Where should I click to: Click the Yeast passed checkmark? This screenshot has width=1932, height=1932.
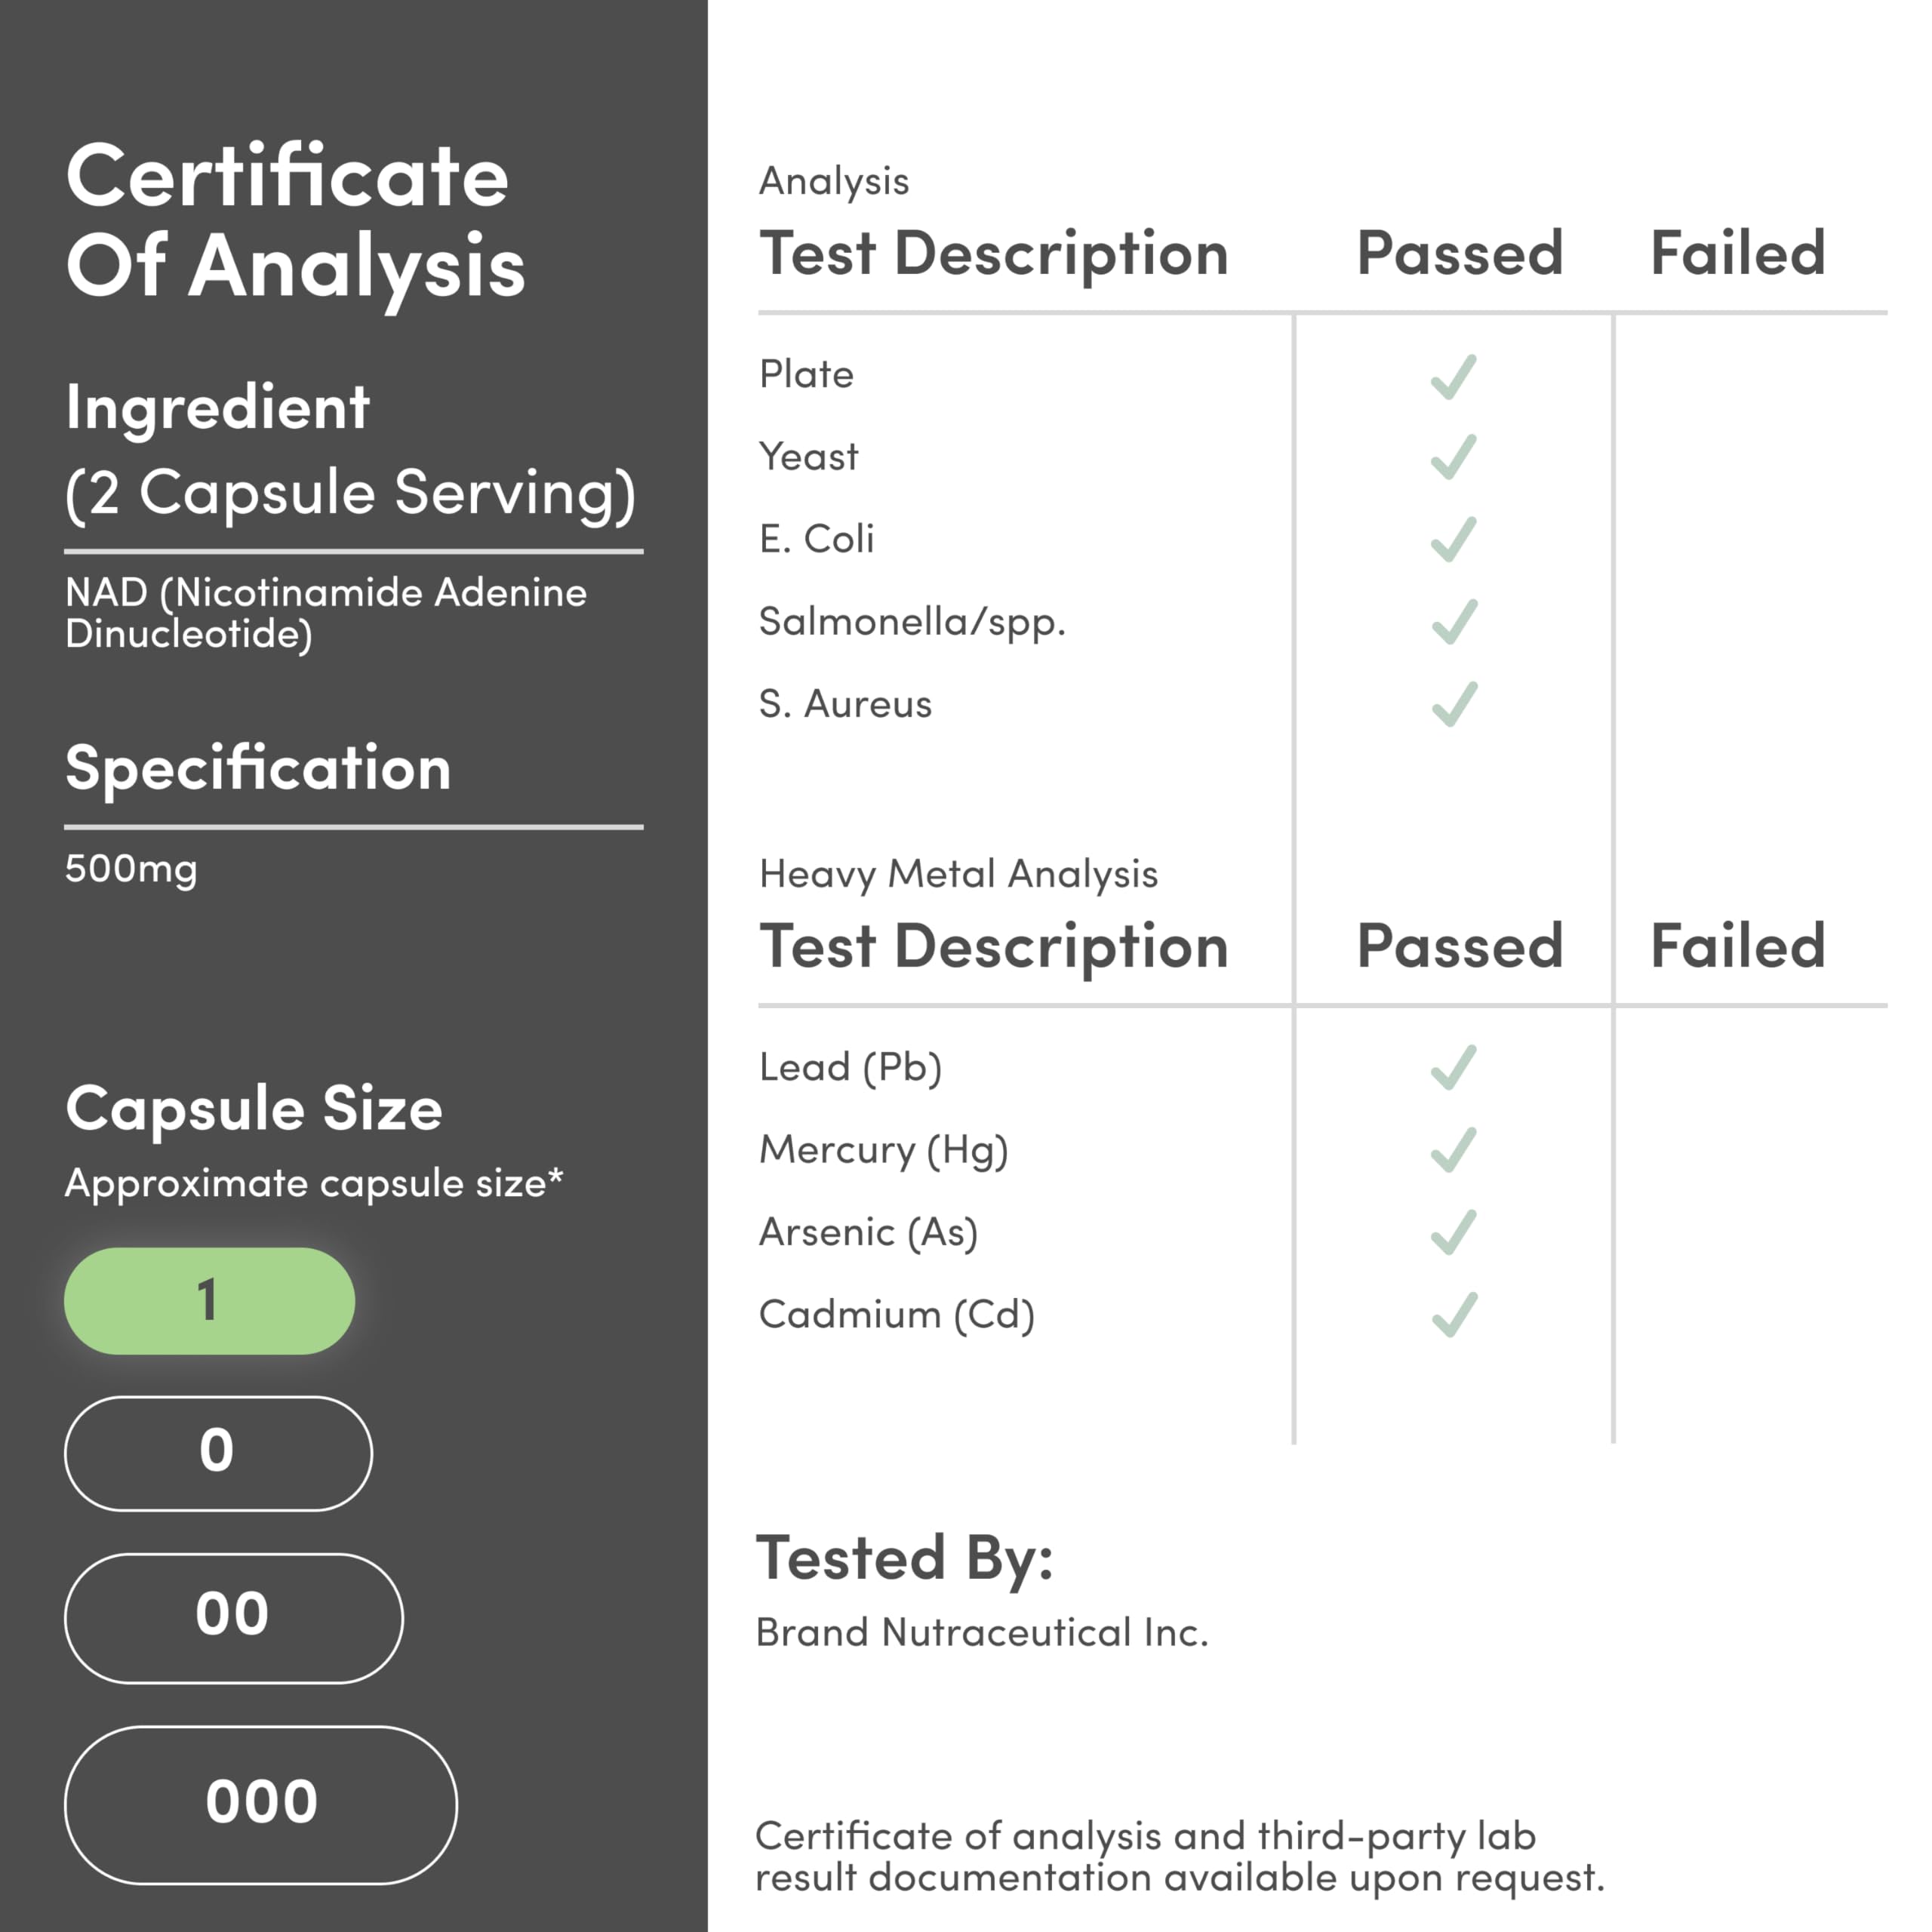(1453, 457)
